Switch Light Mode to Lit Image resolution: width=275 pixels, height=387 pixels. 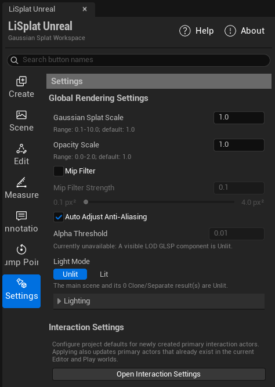(x=104, y=274)
